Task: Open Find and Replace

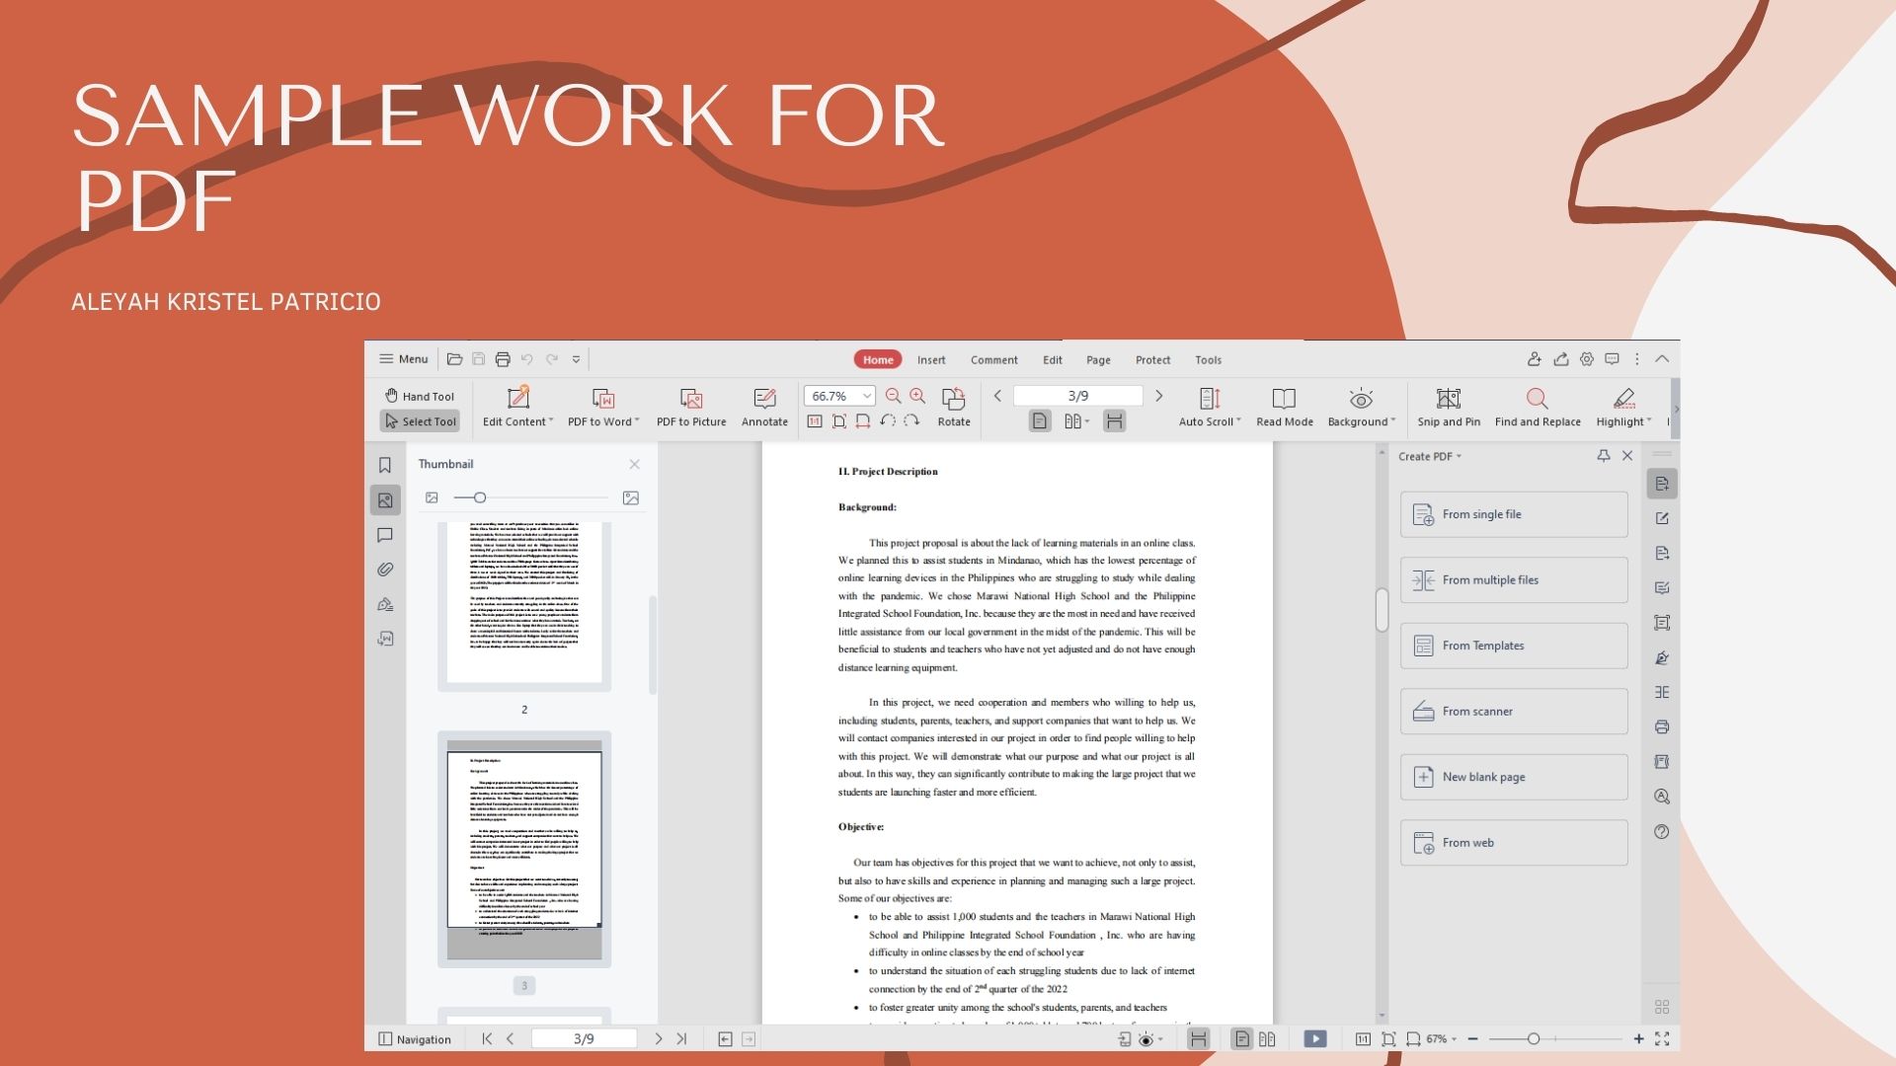Action: pos(1538,407)
